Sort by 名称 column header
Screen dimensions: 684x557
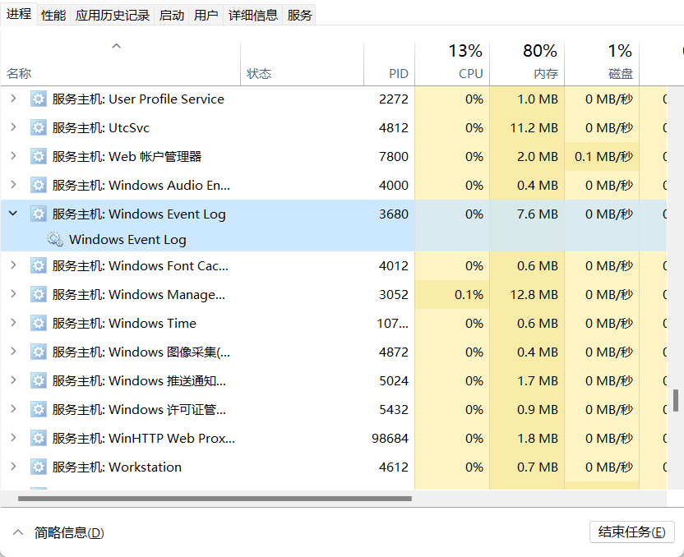tap(120, 63)
